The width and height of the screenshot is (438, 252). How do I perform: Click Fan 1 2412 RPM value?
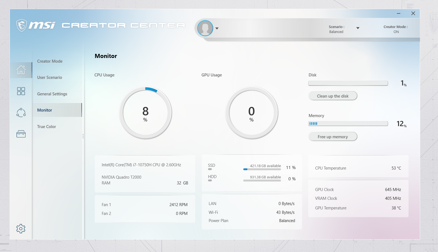point(178,205)
